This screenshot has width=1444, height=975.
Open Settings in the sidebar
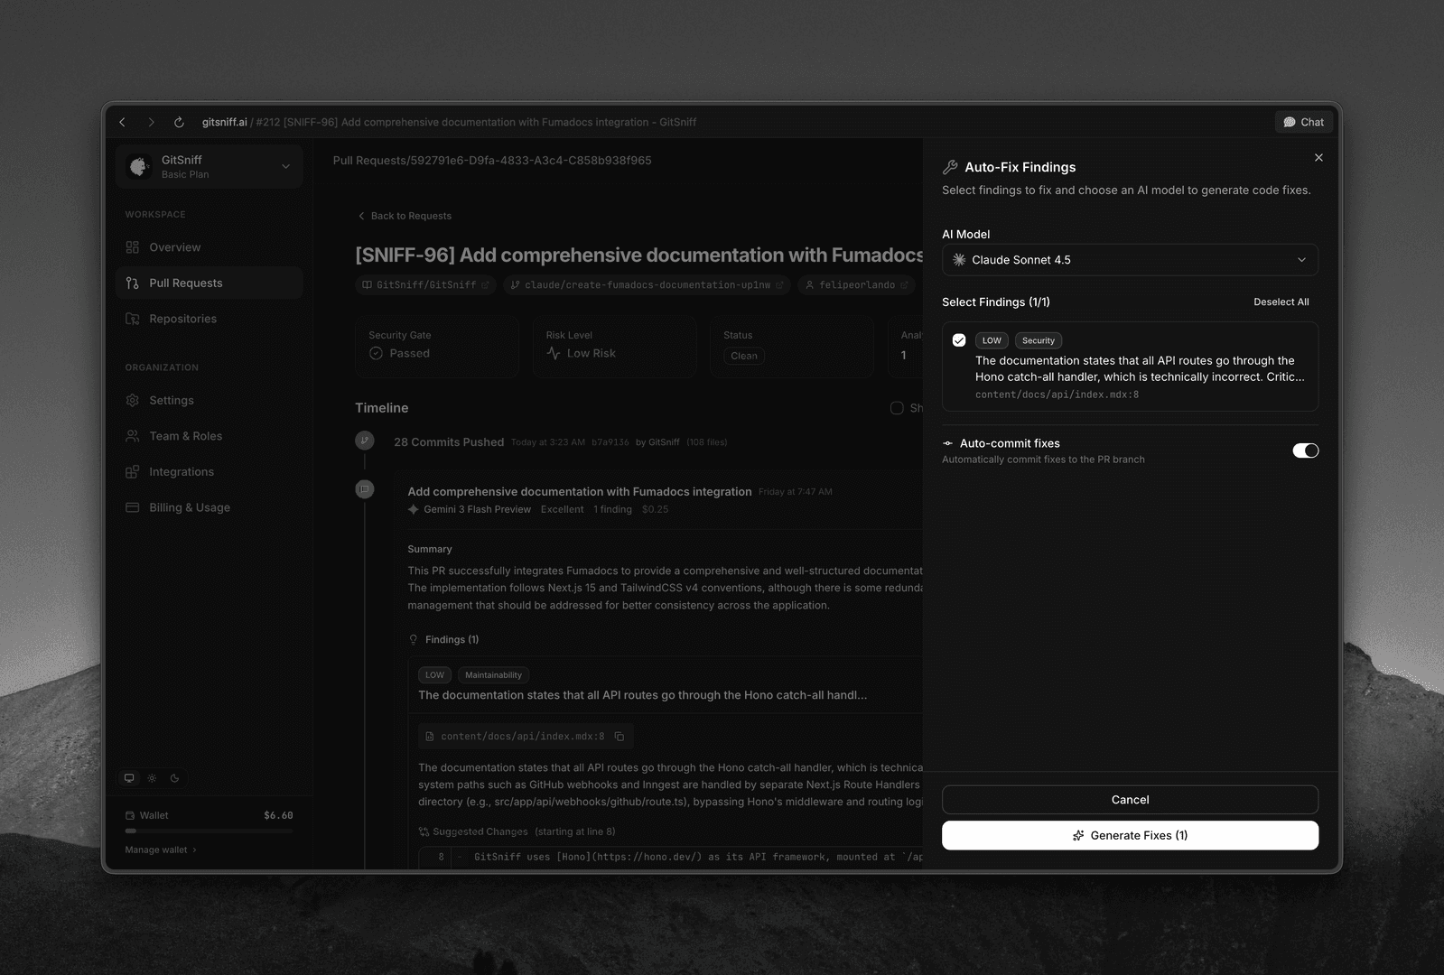click(210, 400)
